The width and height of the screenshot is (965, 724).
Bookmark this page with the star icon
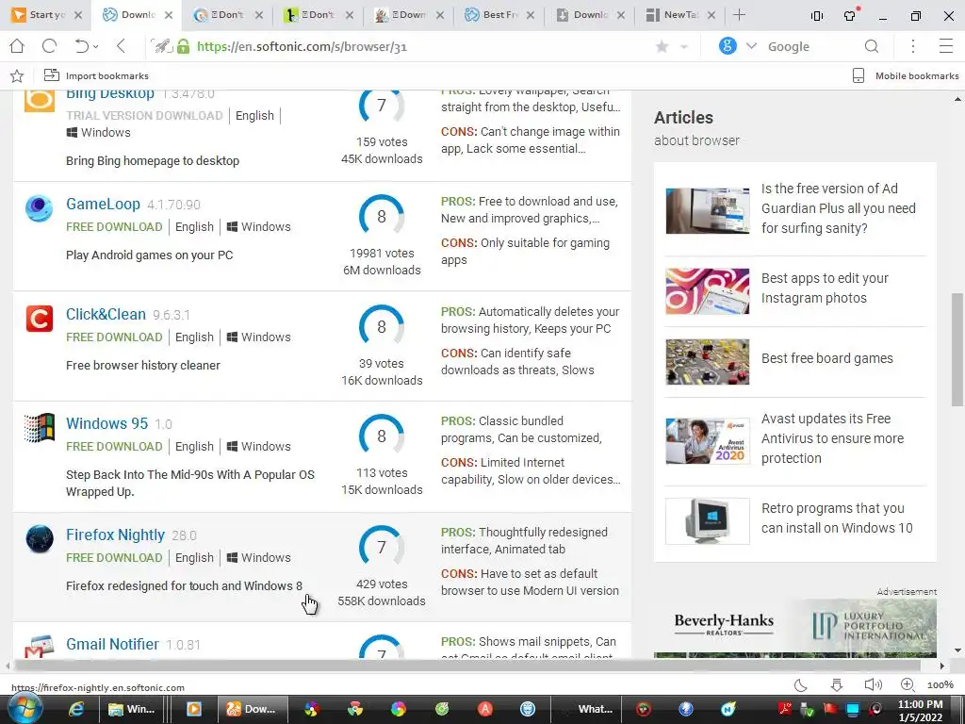pos(662,47)
